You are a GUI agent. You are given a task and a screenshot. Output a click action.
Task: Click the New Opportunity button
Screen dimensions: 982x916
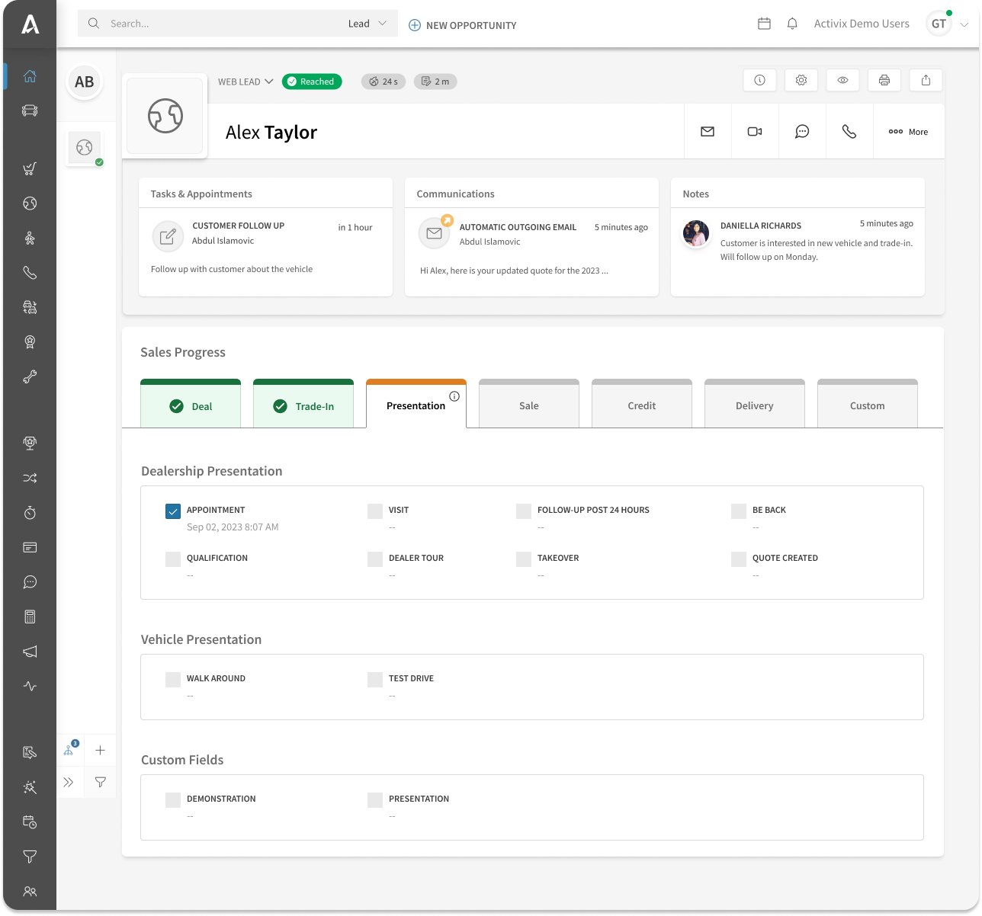[x=463, y=25]
